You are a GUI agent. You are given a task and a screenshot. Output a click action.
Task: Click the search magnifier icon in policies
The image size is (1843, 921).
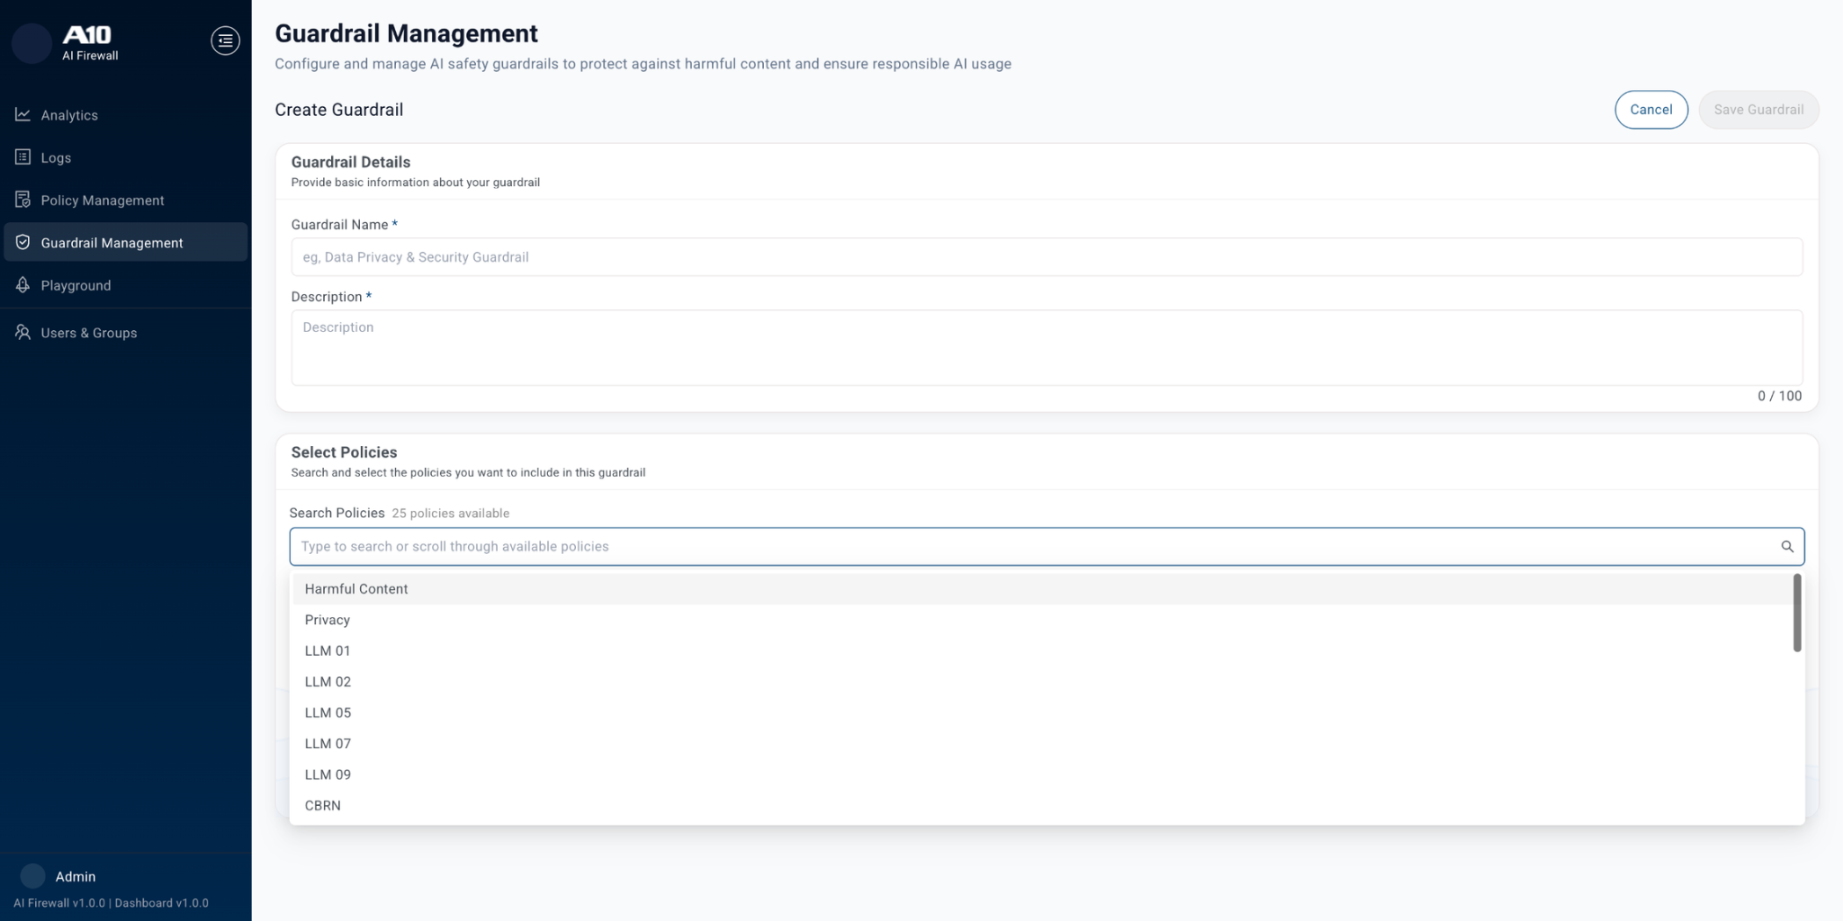[x=1786, y=547]
